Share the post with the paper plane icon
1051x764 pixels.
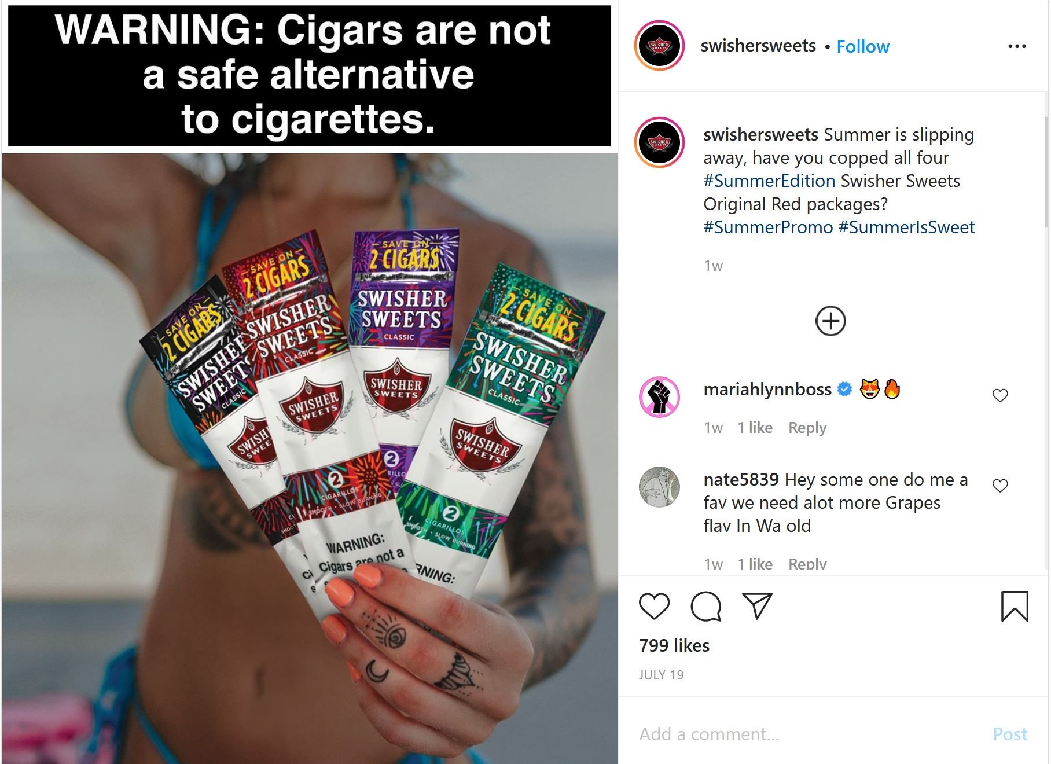pos(757,605)
